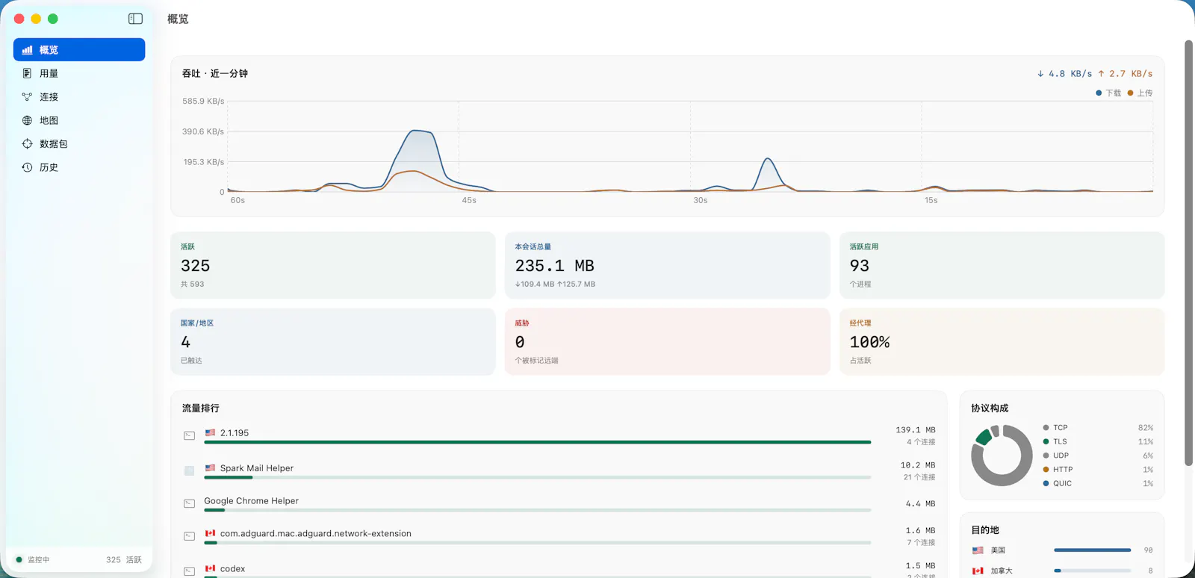Click the terminal icon beside codex
The height and width of the screenshot is (578, 1195).
[x=190, y=571]
